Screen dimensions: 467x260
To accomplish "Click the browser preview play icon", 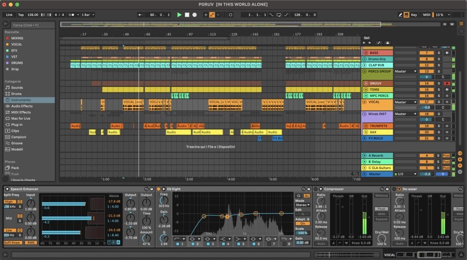I will tap(5, 24).
